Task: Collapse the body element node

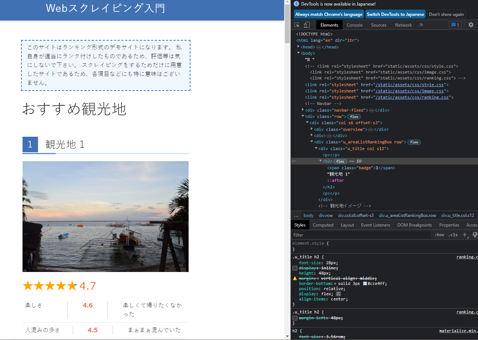Action: pos(298,53)
